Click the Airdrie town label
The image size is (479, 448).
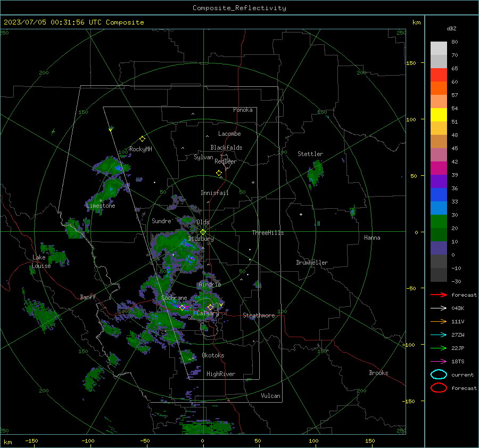210,284
